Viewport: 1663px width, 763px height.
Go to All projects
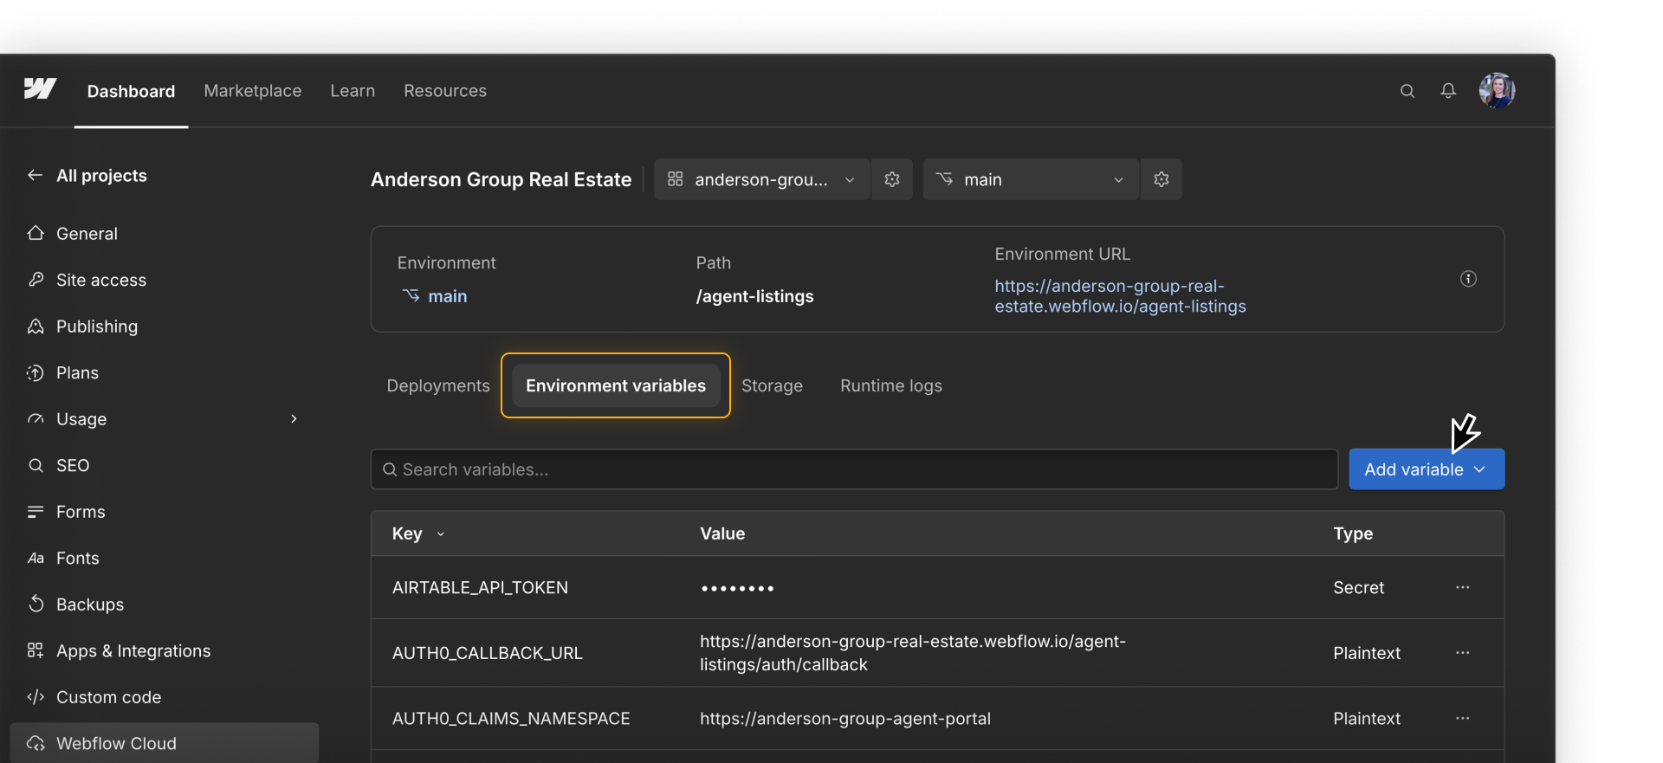click(x=101, y=175)
